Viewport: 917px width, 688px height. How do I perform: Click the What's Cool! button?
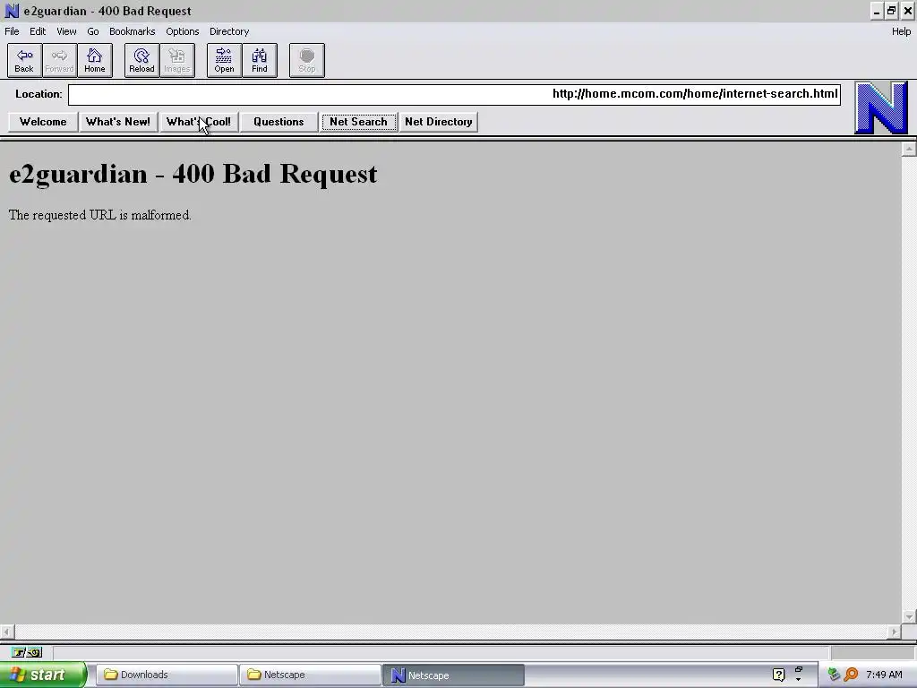(199, 122)
